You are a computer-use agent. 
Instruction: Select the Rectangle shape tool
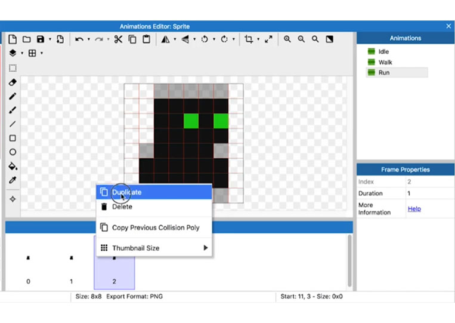[13, 138]
